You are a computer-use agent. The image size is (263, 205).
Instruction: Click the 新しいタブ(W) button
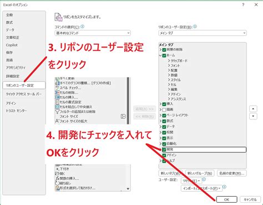click(x=170, y=174)
